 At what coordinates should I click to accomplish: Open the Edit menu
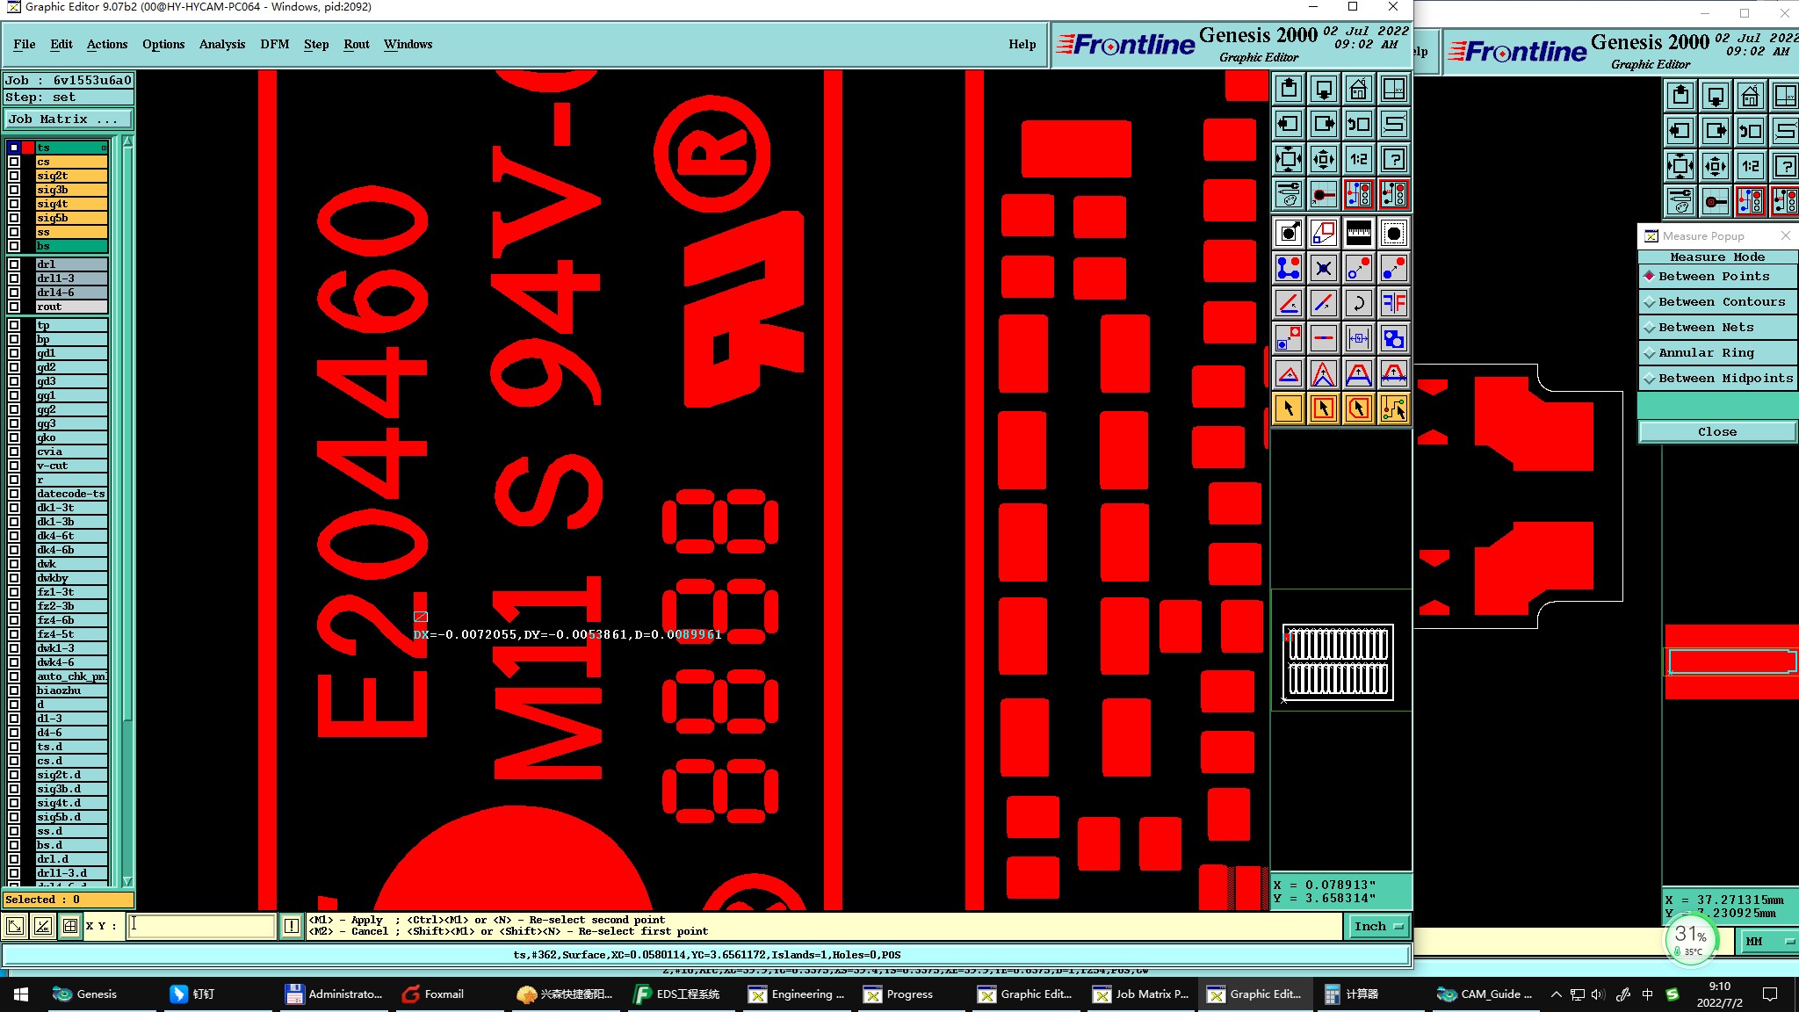[x=61, y=44]
